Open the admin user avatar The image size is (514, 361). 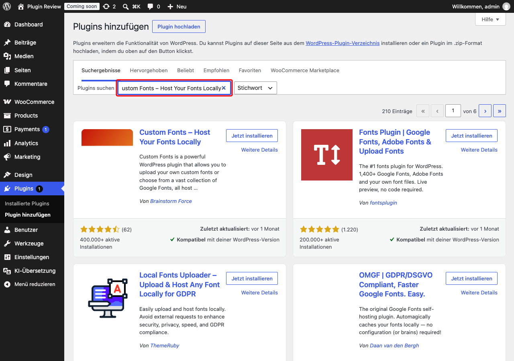506,6
